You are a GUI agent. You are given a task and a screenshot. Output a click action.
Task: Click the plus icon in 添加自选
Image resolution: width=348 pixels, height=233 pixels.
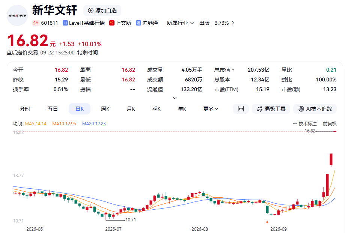[90, 11]
